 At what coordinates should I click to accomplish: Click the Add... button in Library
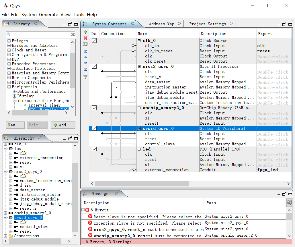63,125
